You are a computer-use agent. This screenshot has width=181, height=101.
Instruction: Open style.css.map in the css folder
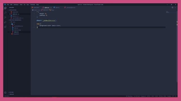17,30
